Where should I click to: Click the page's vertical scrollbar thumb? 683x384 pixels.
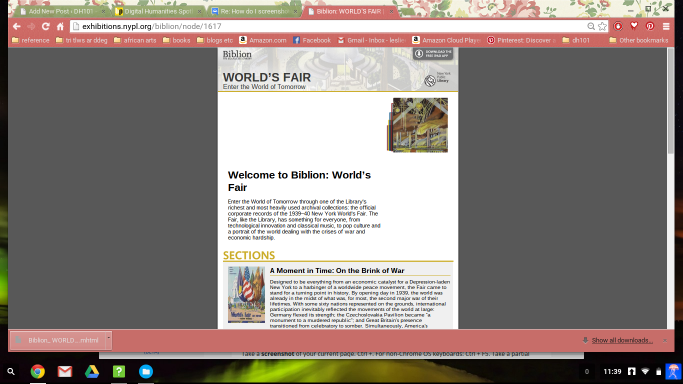[x=670, y=100]
